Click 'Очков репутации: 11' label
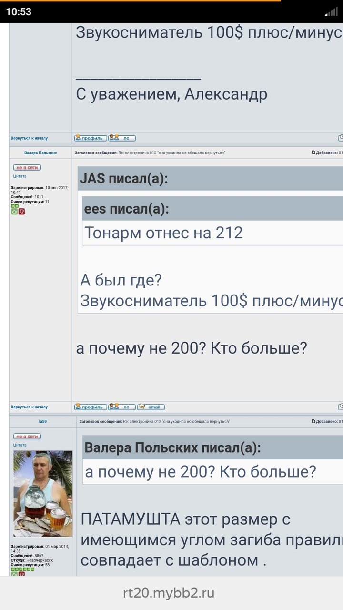This screenshot has height=610, width=343. pyautogui.click(x=30, y=202)
